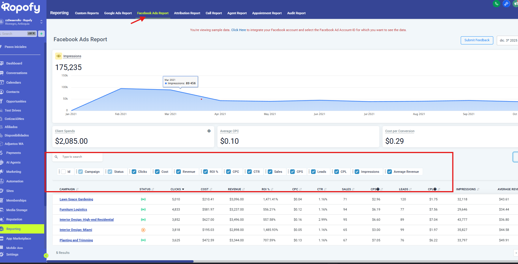Click the horizontal scrollbar at page bottom
Viewport: 518px width, 264px height.
(x=120, y=261)
